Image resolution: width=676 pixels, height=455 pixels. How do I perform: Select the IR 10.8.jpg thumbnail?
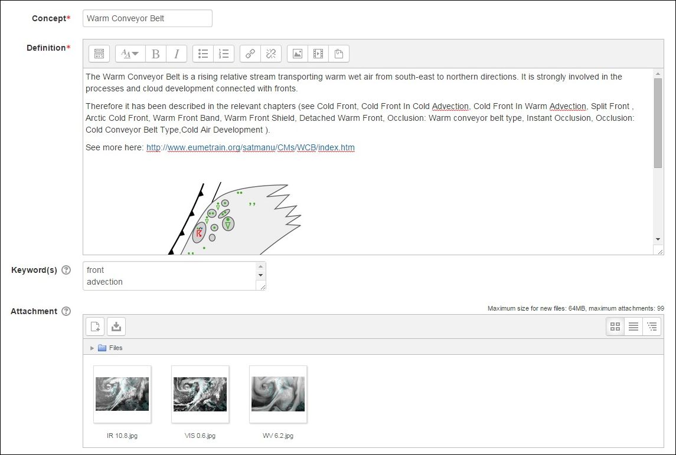pyautogui.click(x=122, y=394)
